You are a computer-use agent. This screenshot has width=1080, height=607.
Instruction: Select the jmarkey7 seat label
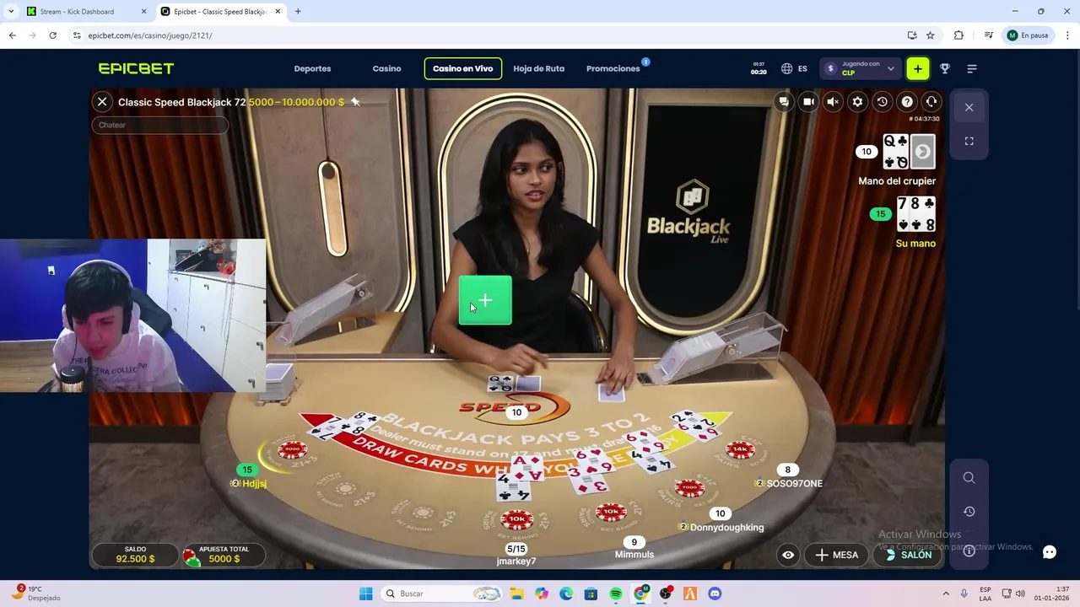(516, 561)
